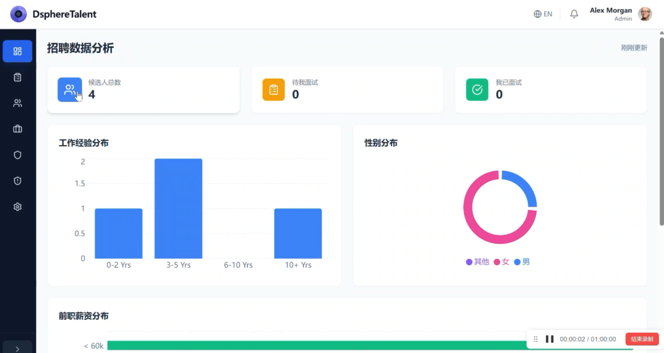
Task: Open the notifications bell
Action: coord(574,14)
